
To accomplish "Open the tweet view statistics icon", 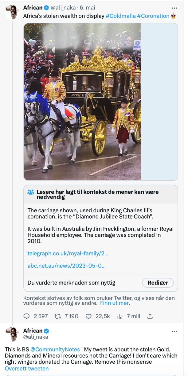I will (120, 316).
